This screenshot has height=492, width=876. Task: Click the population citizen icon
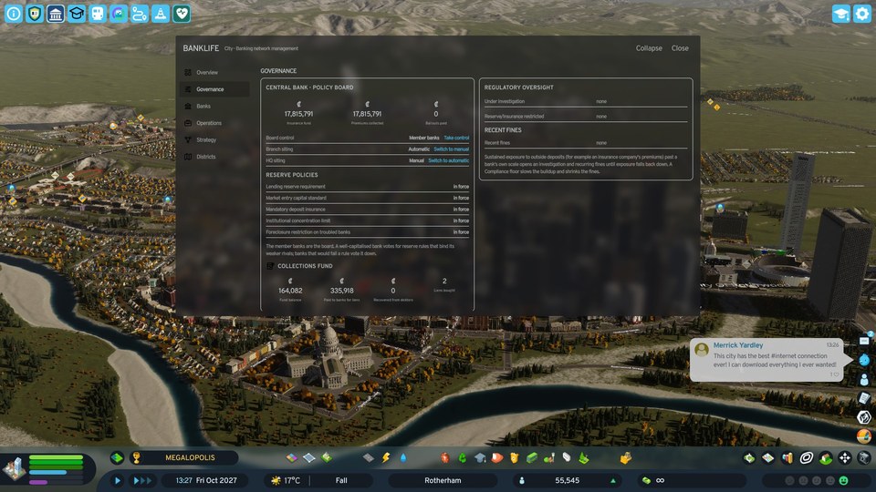(x=522, y=480)
